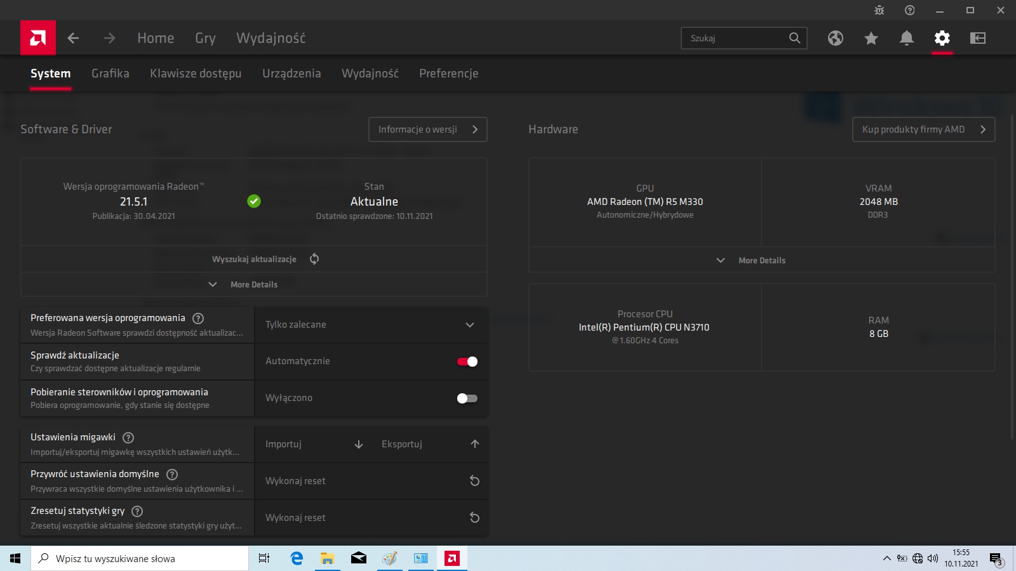
Task: Click volume icon in system tray
Action: point(933,558)
